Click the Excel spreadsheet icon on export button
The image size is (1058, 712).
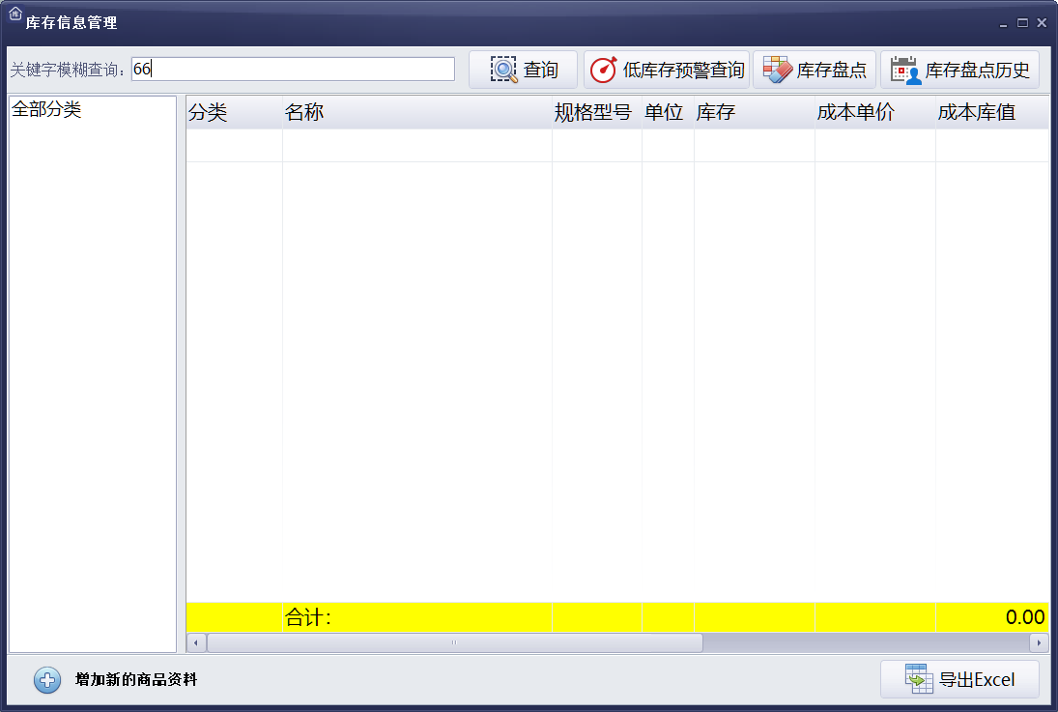coord(919,679)
